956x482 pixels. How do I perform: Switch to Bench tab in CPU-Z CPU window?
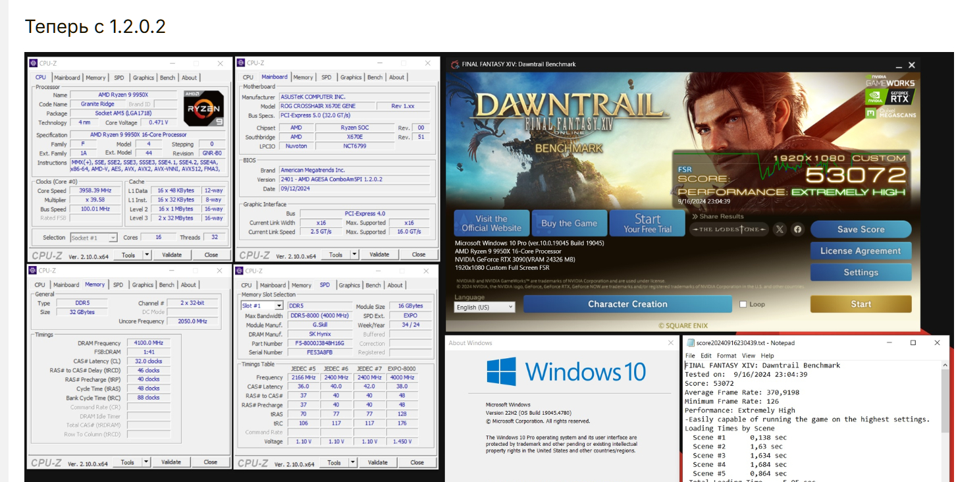[168, 78]
